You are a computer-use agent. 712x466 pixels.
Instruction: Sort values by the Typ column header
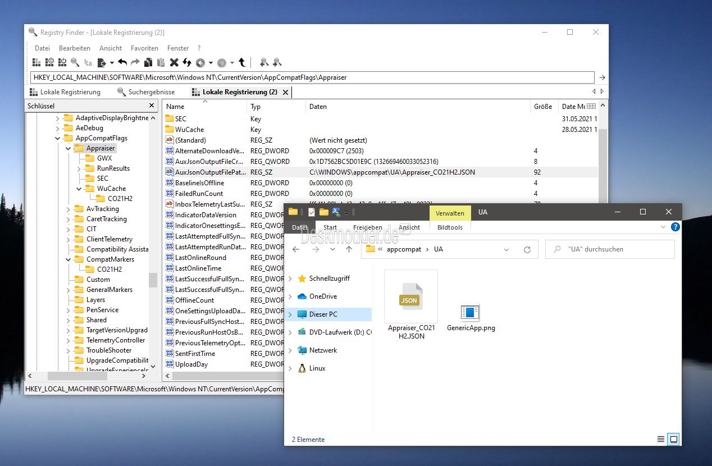(277, 106)
